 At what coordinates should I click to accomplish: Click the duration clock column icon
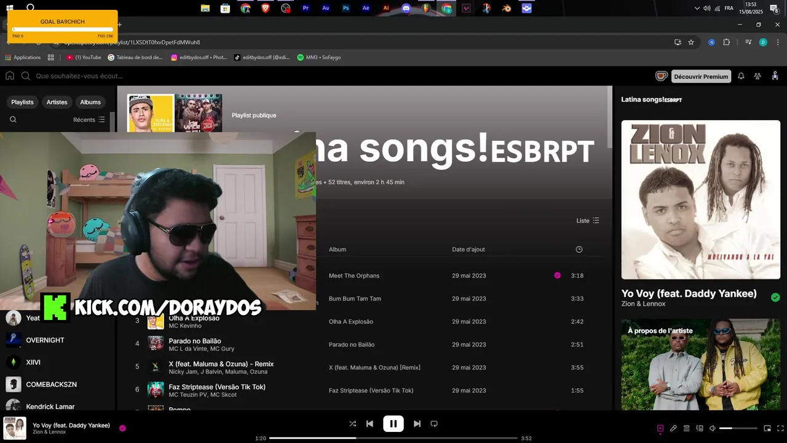(x=579, y=249)
